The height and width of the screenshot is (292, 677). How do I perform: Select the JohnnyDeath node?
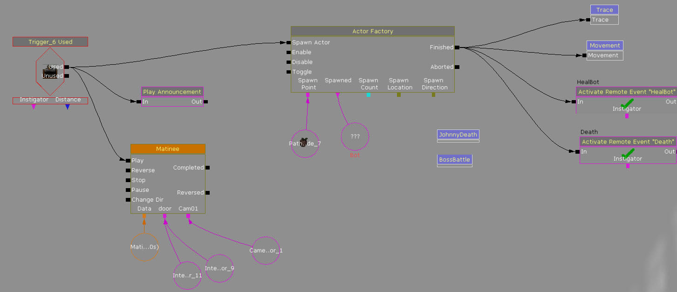pos(458,135)
